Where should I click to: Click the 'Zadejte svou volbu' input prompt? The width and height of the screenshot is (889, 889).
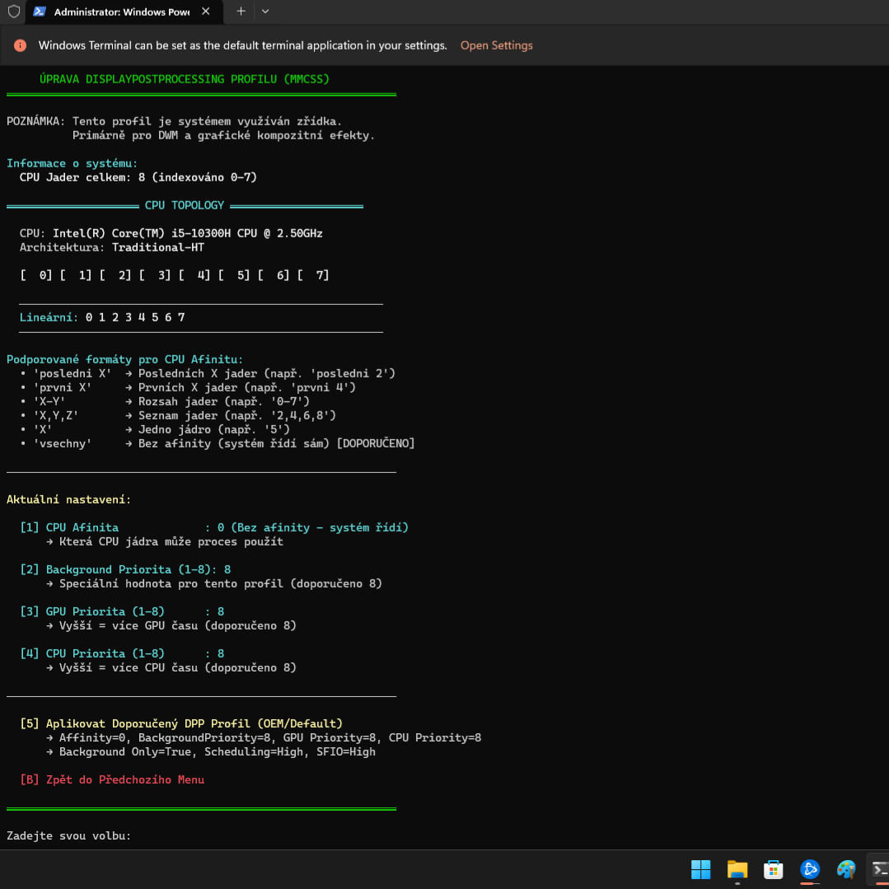pyautogui.click(x=69, y=835)
